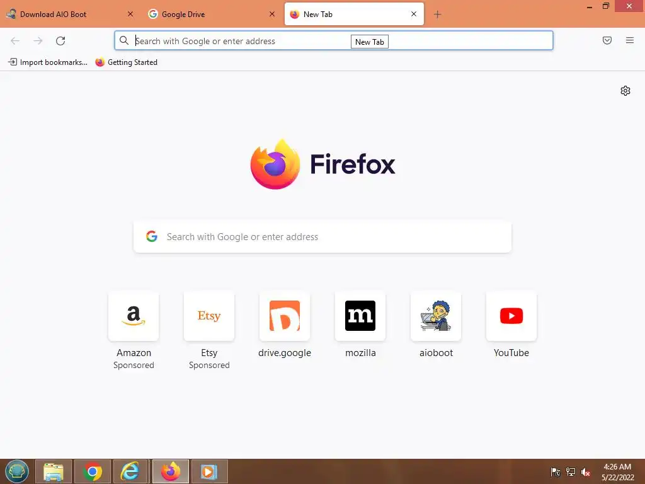Open the drive.google shortcut tile
Image resolution: width=645 pixels, height=484 pixels.
pyautogui.click(x=285, y=316)
